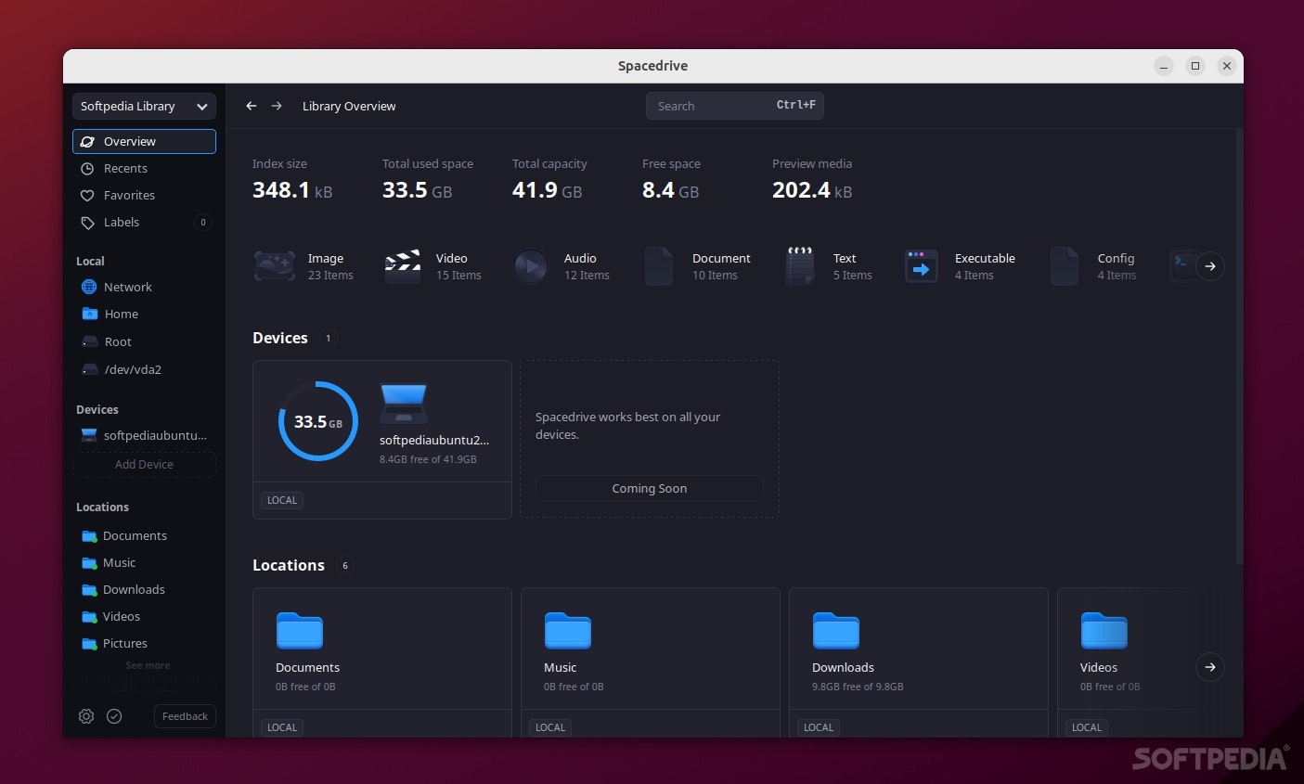Open the Config category icon
This screenshot has width=1304, height=784.
coord(1065,266)
